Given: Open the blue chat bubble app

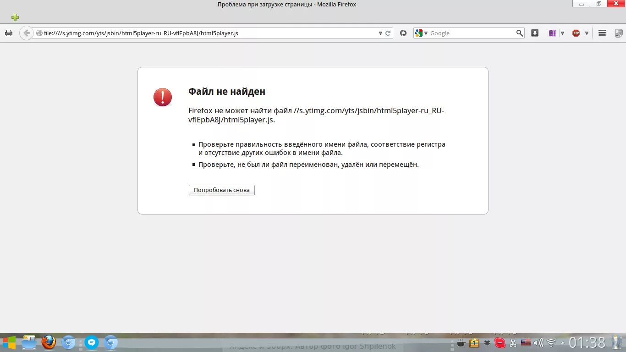Looking at the screenshot, I should [92, 342].
